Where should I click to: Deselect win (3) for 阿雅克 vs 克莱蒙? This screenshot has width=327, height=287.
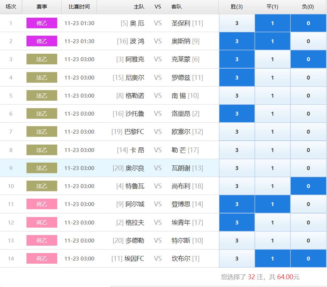tap(237, 59)
